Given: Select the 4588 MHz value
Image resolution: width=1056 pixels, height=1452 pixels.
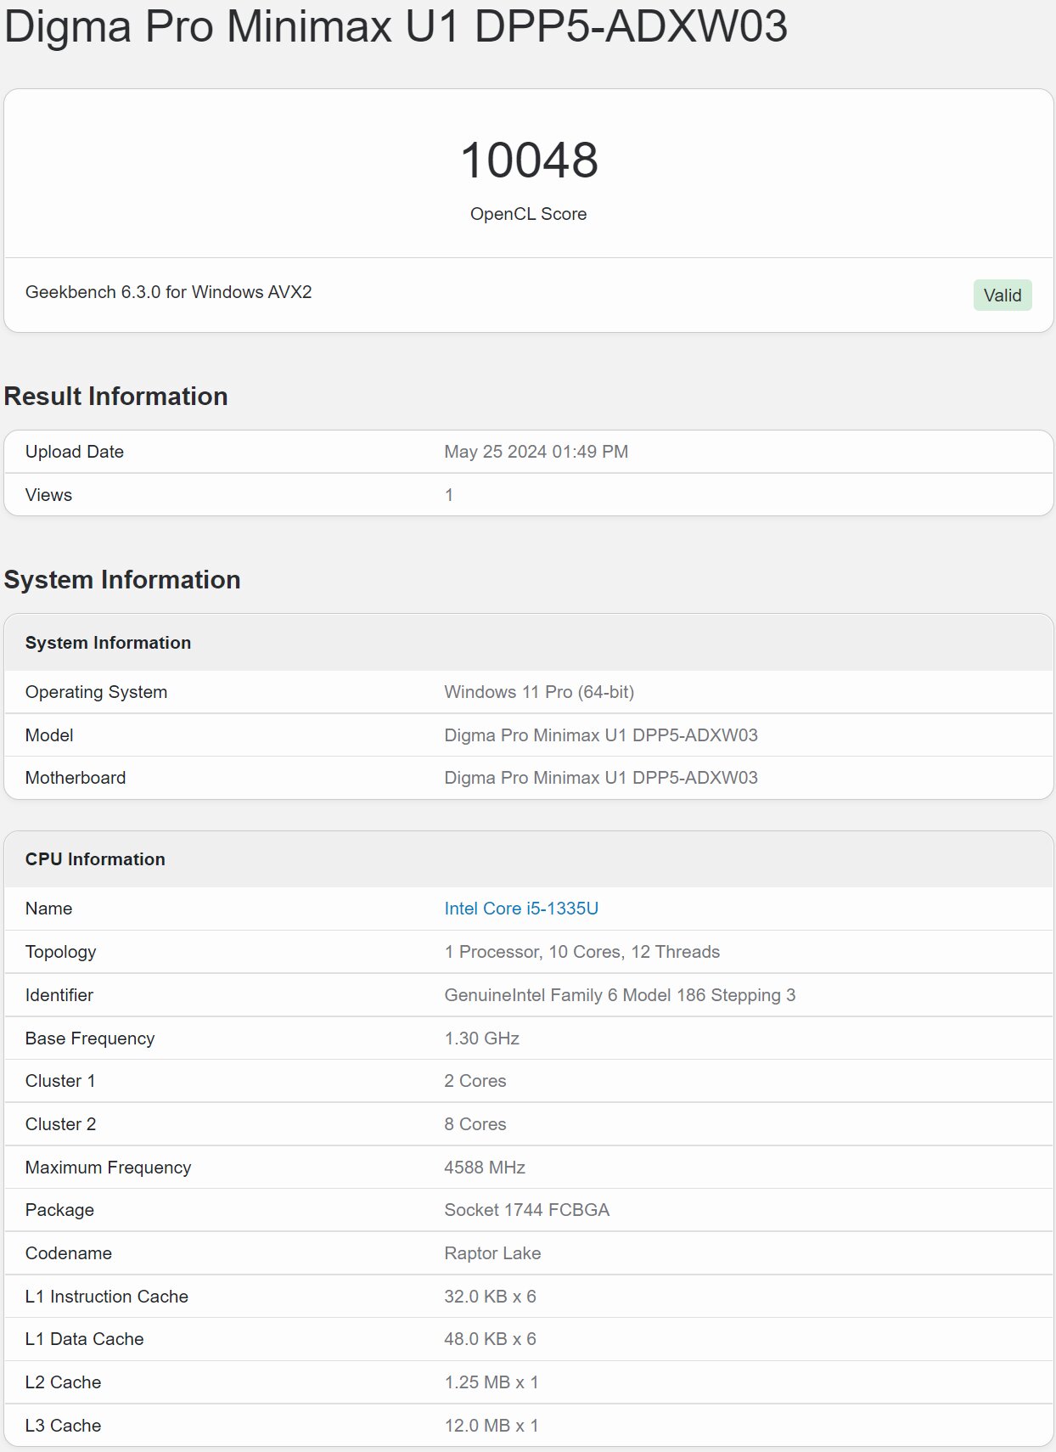Looking at the screenshot, I should [x=485, y=1168].
